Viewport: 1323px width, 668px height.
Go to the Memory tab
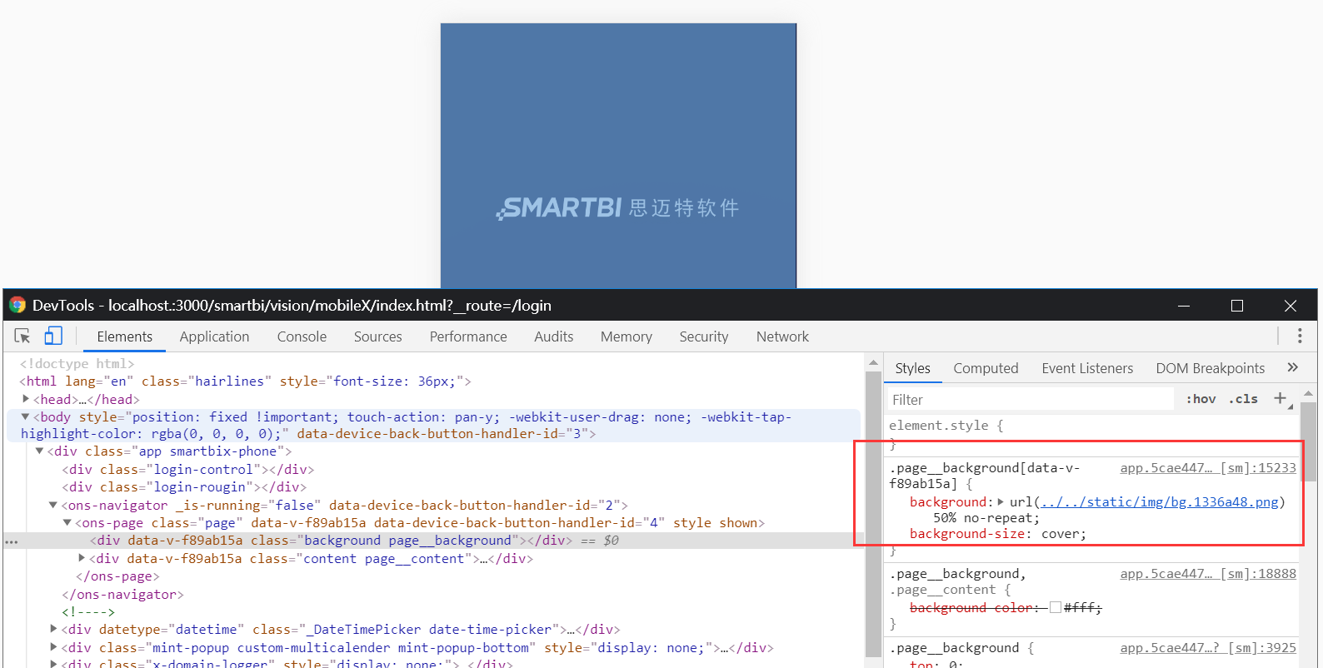click(x=627, y=336)
